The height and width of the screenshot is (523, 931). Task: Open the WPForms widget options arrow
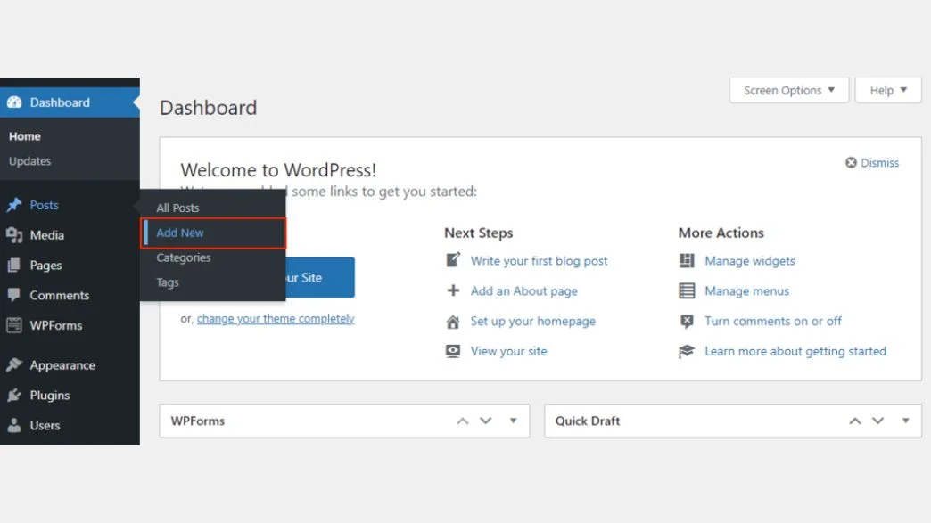[512, 421]
